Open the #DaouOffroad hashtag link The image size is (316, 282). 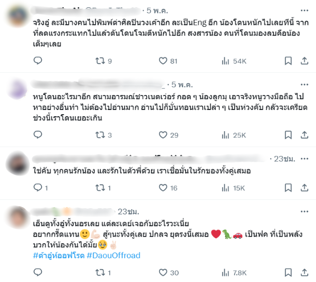click(x=113, y=256)
